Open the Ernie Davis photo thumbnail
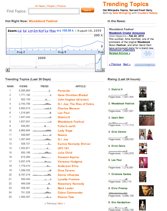Screen dimensions: 167x211 click(x=143, y=148)
